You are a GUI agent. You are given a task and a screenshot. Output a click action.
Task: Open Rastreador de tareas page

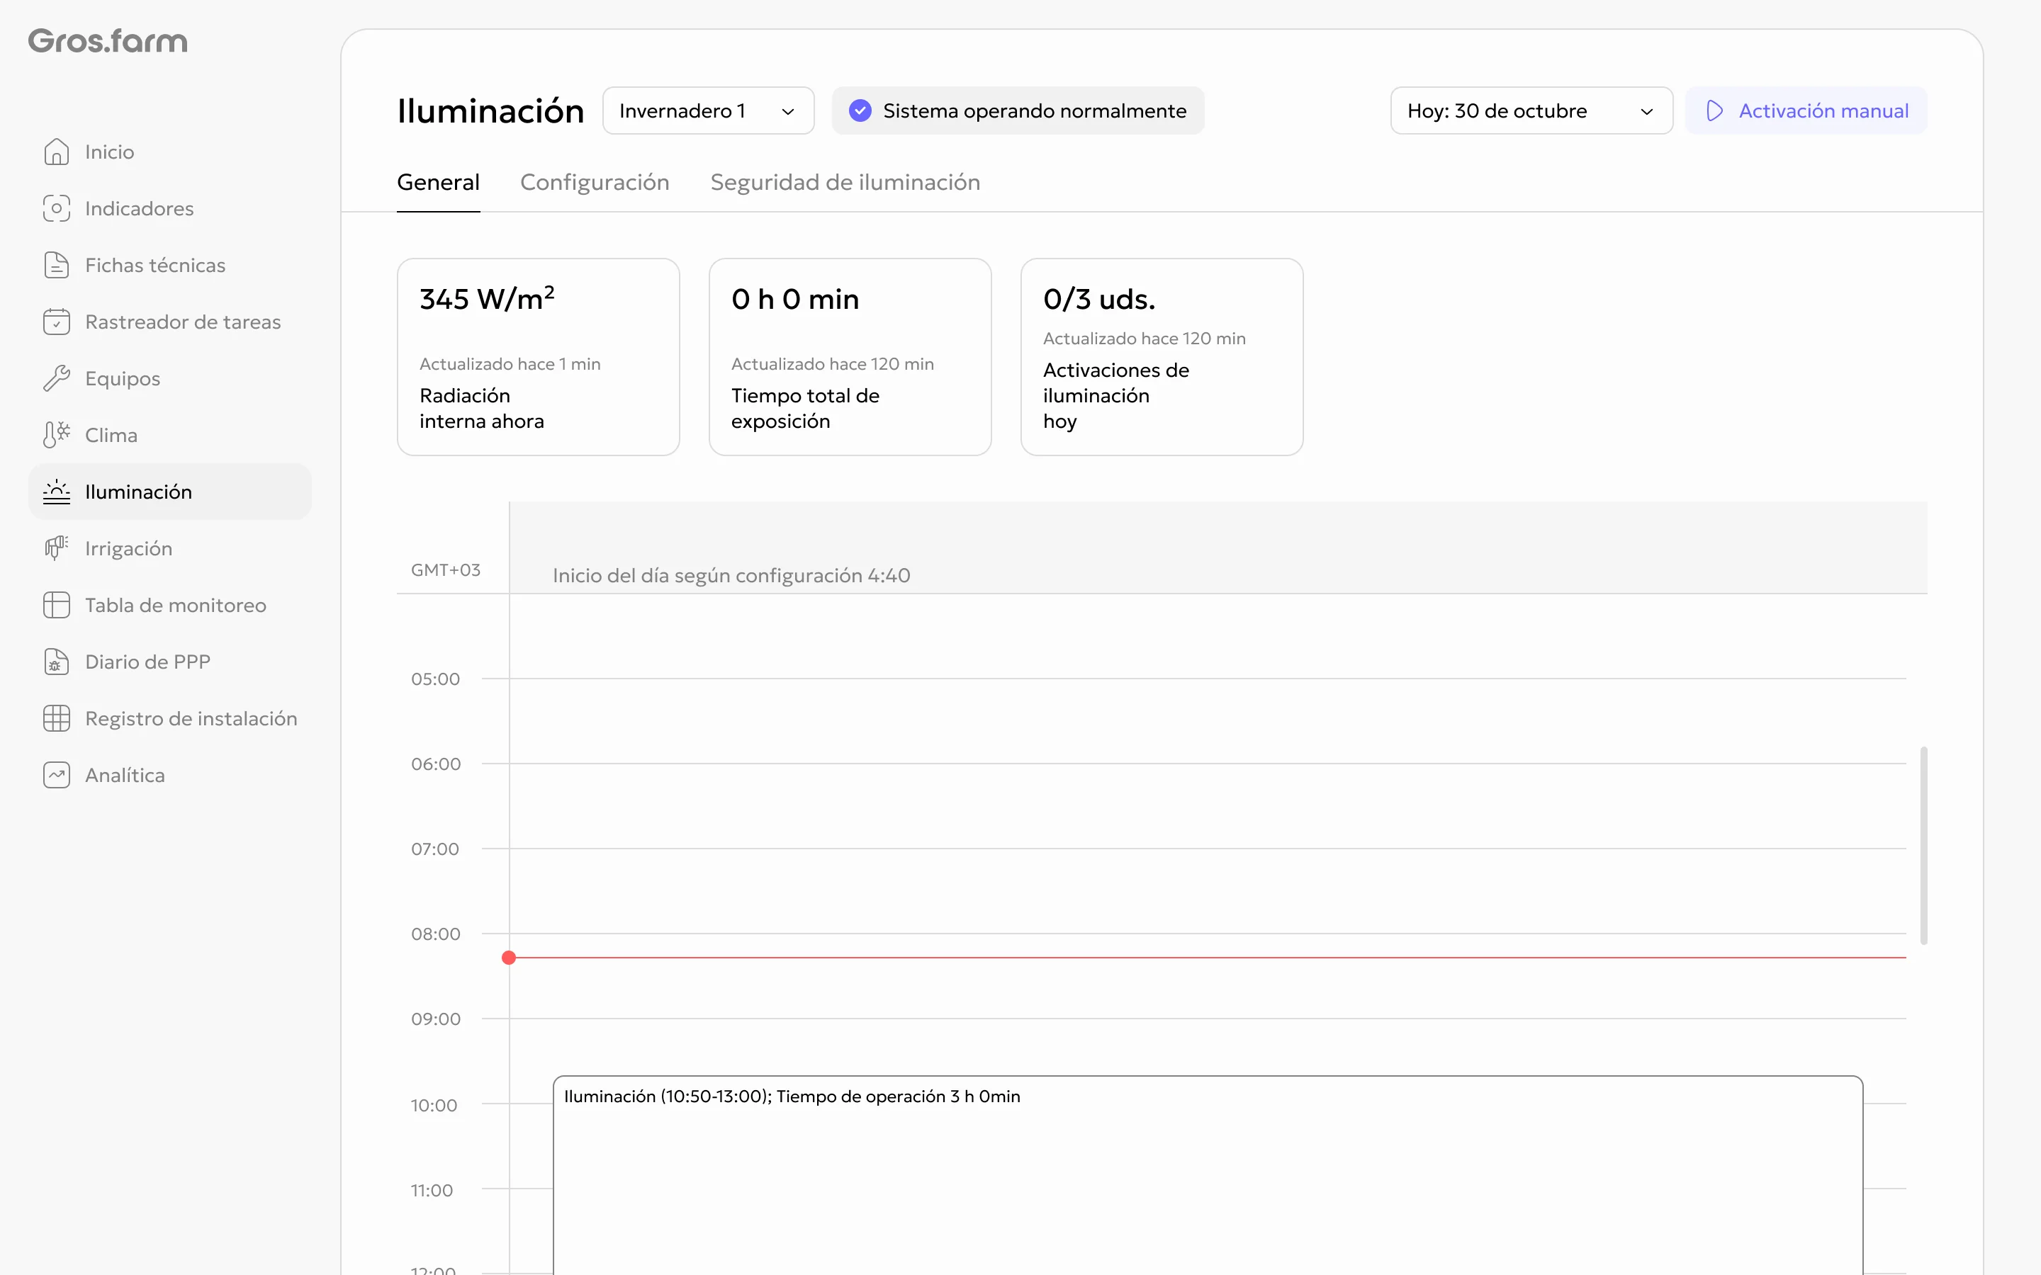coord(170,322)
